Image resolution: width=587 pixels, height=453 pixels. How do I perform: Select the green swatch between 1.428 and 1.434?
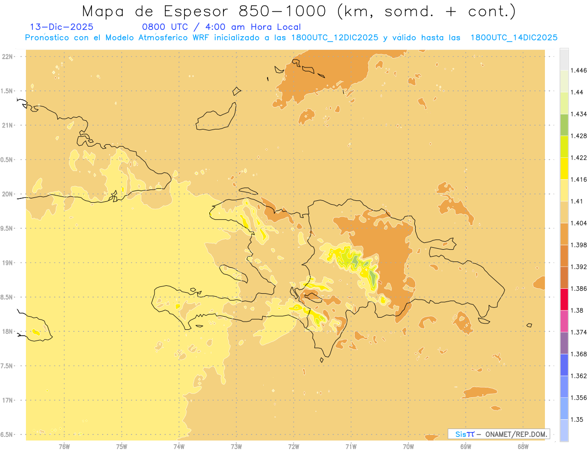click(564, 125)
